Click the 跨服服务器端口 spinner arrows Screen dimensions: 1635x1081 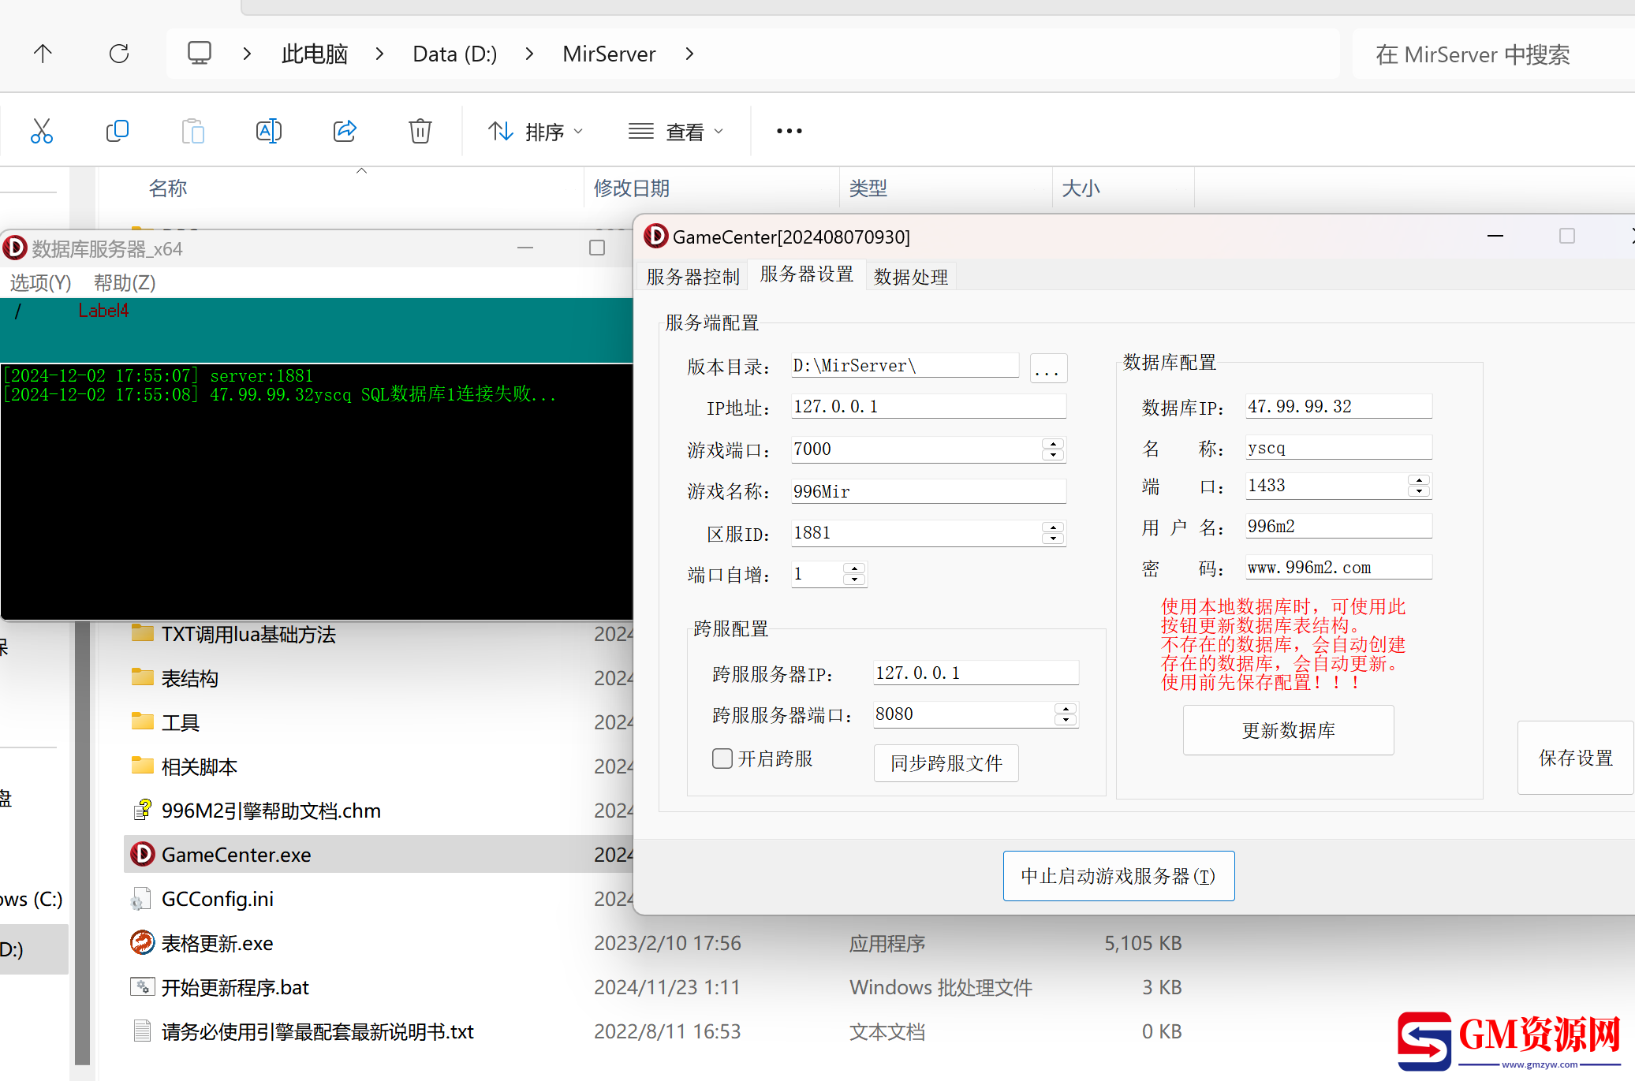[x=1066, y=714]
